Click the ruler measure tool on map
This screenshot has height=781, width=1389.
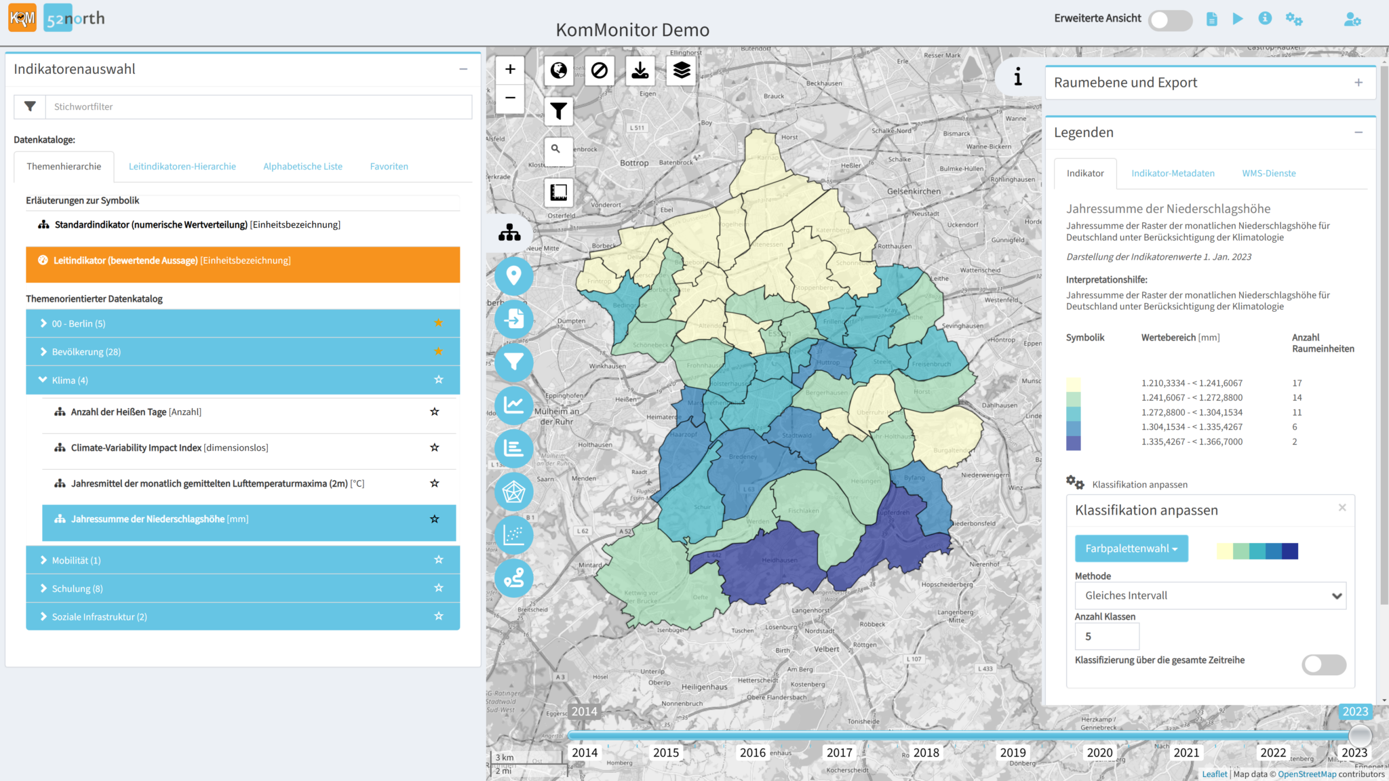(x=559, y=193)
